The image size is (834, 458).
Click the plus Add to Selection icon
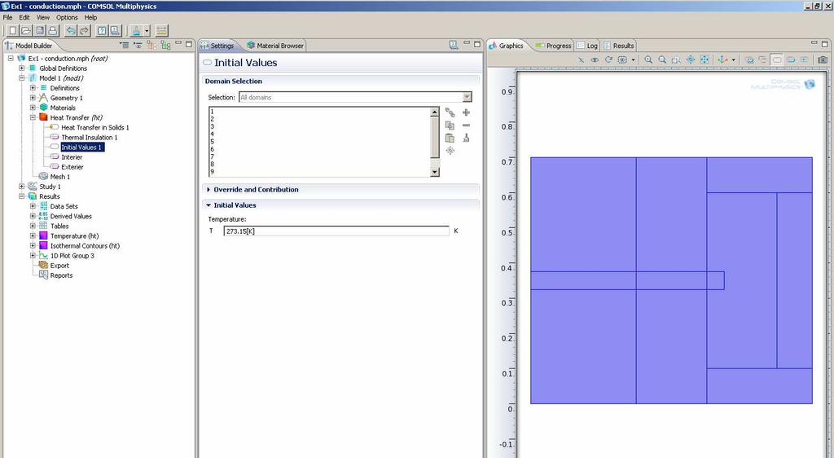tap(467, 112)
